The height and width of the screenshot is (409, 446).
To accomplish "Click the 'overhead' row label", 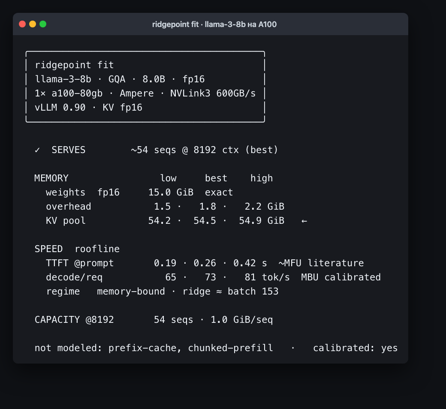I will pos(69,207).
